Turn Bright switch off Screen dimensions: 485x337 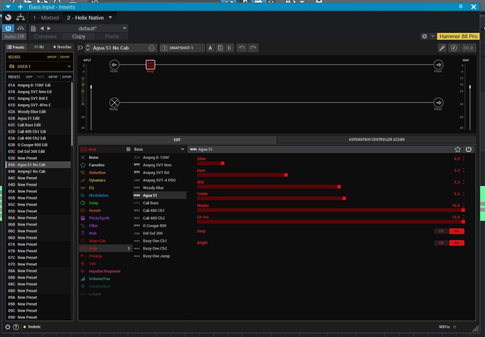[441, 243]
